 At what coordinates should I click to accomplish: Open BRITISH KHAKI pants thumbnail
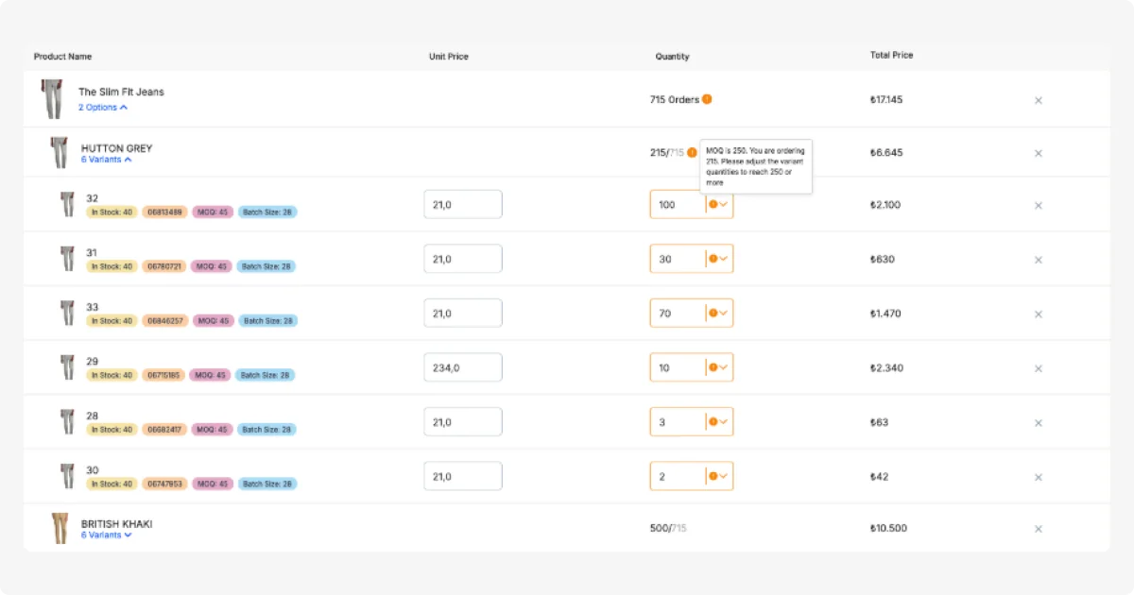[x=60, y=529]
